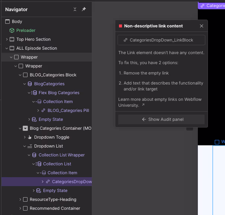Click the link icon beside CategoriesDropDown row
This screenshot has width=225, height=215.
pos(48,182)
